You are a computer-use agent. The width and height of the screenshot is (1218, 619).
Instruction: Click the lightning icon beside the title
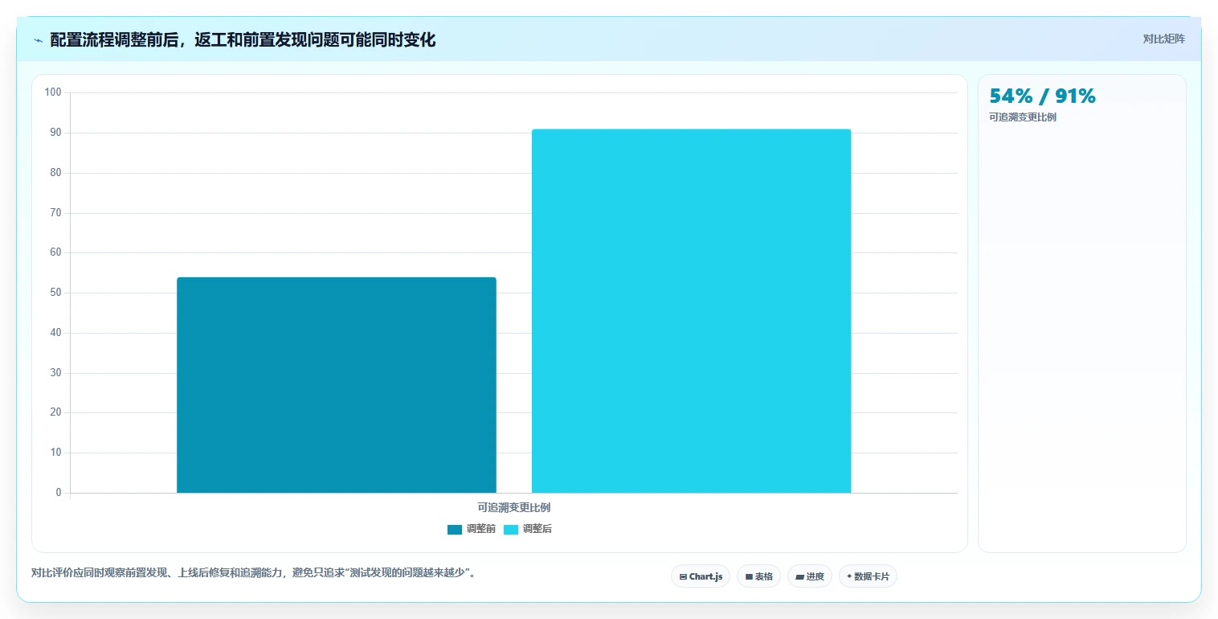38,40
